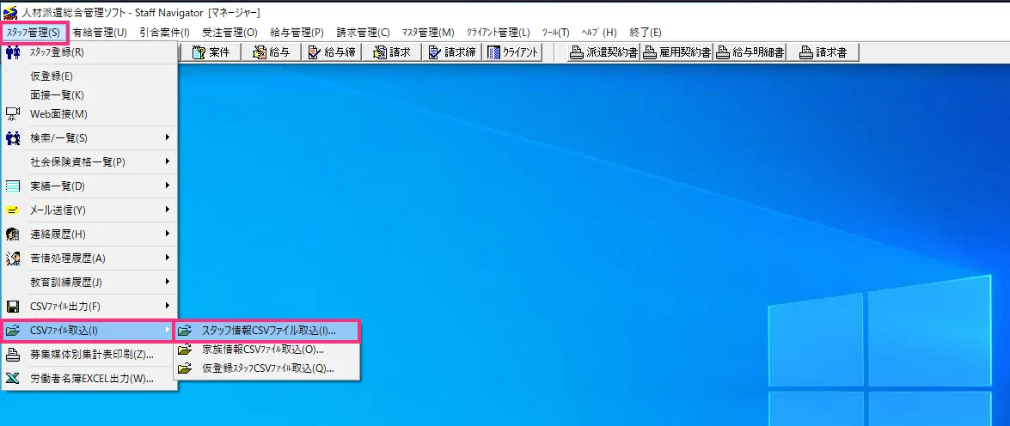The width and height of the screenshot is (1010, 426).
Task: Select Web面接(M) menu entry
Action: tap(89, 114)
